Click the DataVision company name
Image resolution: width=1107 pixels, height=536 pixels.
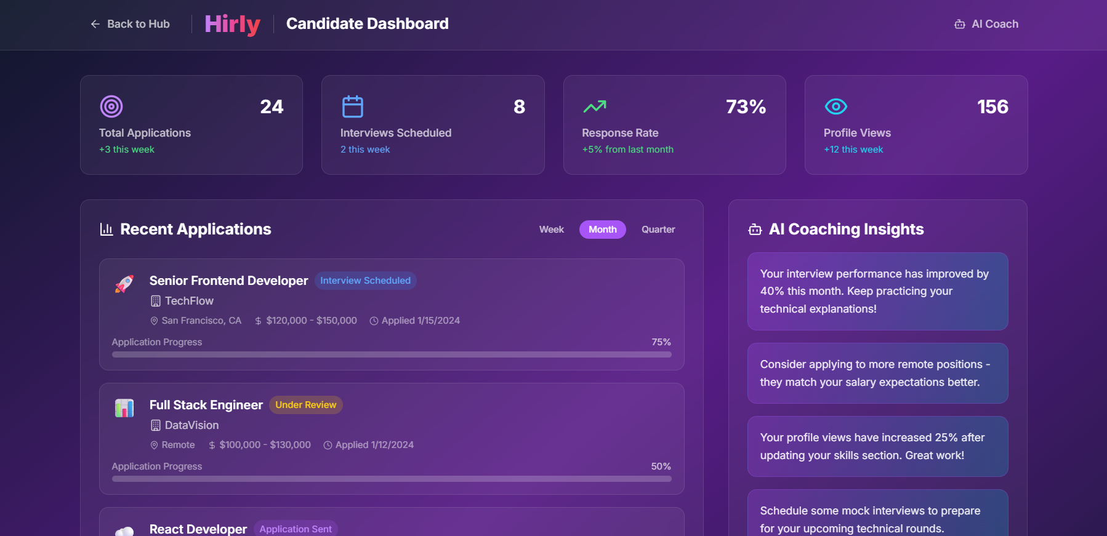tap(191, 425)
